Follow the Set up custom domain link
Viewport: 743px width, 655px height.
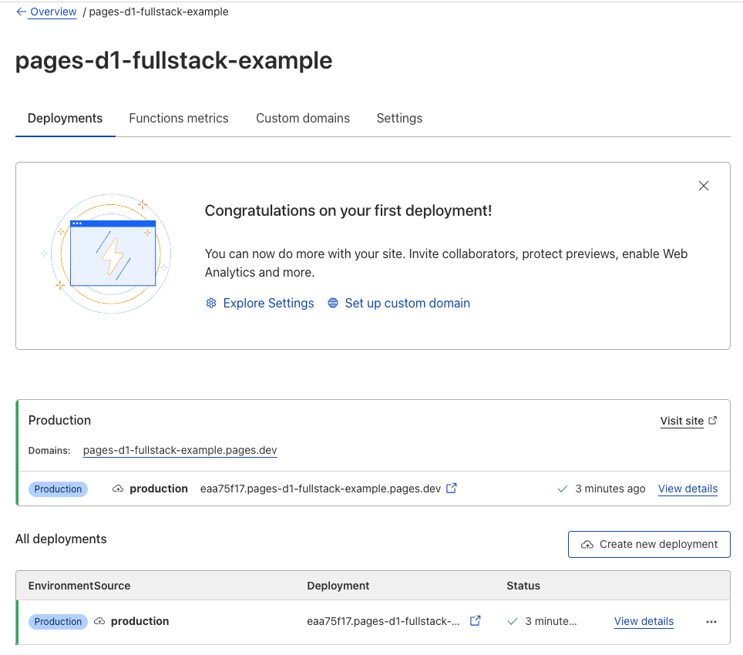tap(407, 304)
